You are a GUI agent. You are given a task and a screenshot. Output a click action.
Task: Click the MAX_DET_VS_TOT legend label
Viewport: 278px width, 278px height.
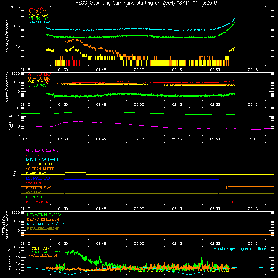pos(43,255)
